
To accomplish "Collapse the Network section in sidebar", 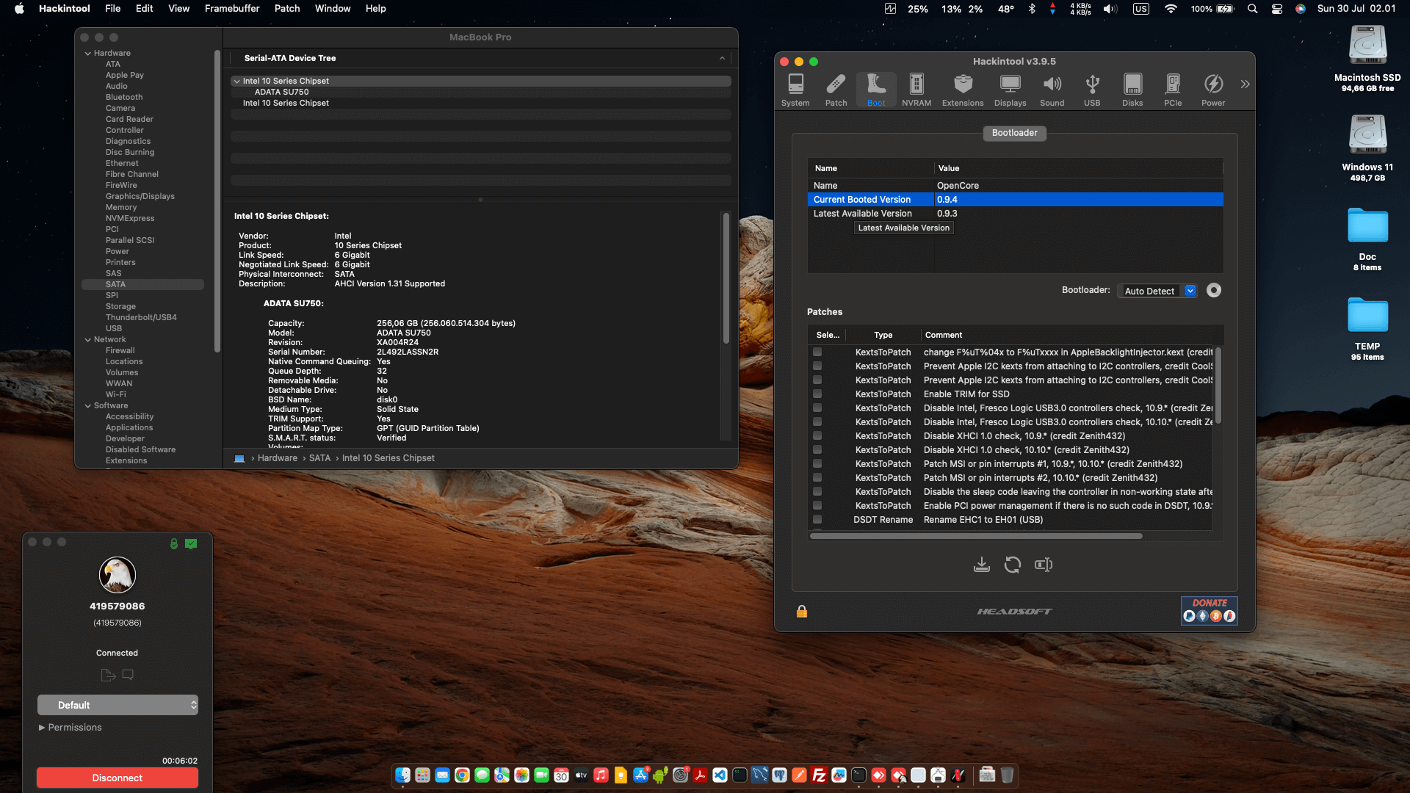I will click(88, 340).
